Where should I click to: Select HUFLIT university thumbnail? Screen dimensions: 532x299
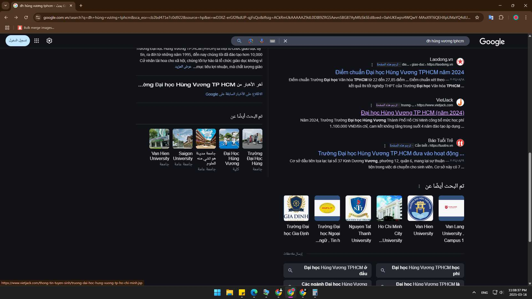point(327,208)
